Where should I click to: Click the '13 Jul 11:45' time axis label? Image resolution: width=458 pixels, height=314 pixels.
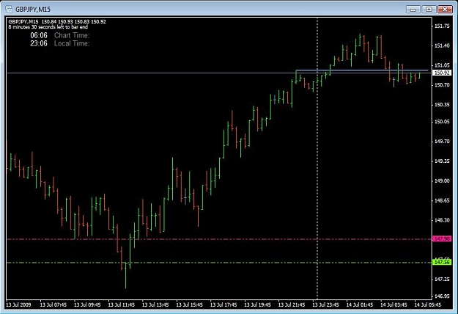pyautogui.click(x=121, y=304)
